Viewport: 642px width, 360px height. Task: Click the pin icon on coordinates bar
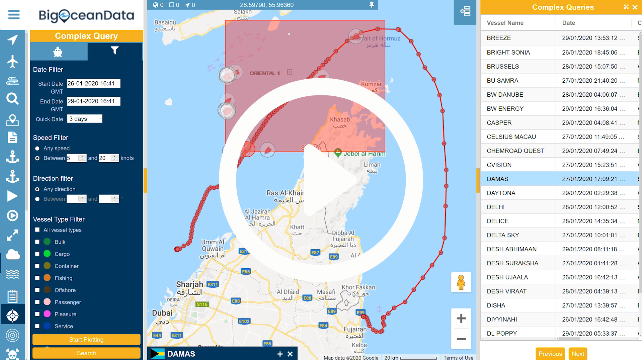pyautogui.click(x=372, y=5)
